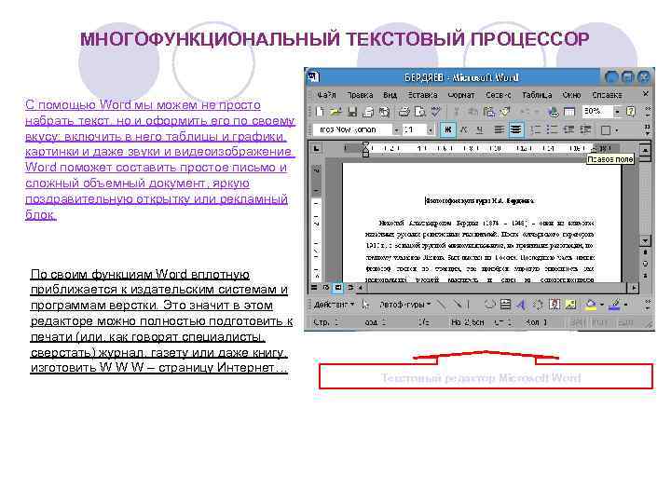Click the Insert Table grid icon
The height and width of the screenshot is (503, 671).
coord(569,112)
